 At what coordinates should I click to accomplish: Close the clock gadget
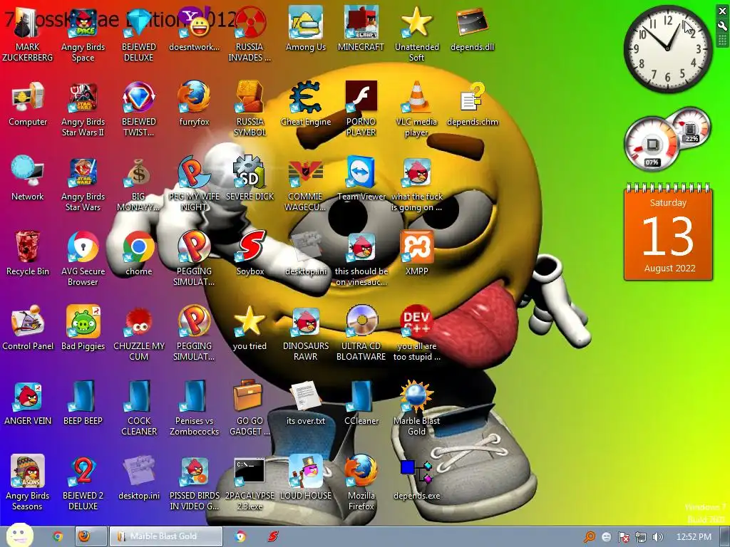pyautogui.click(x=722, y=11)
